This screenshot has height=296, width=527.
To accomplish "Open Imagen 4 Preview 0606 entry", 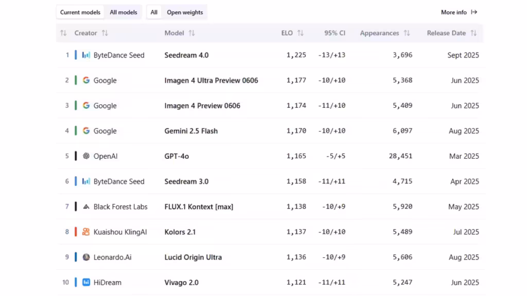I will click(202, 105).
